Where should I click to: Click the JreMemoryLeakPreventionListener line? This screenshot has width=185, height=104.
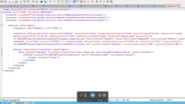click(x=56, y=15)
